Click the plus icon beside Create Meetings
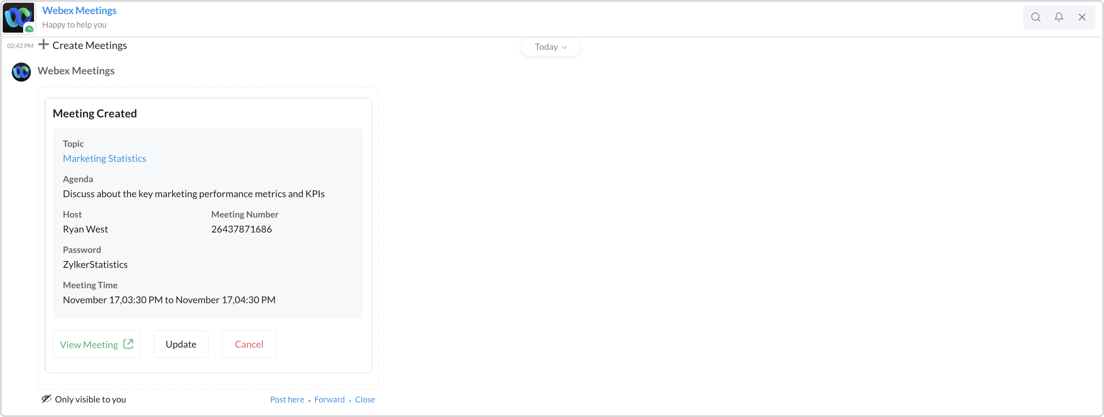 coord(44,44)
